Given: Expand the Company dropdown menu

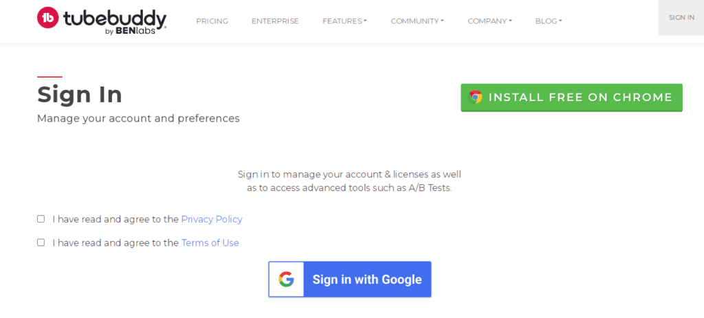Looking at the screenshot, I should (489, 21).
